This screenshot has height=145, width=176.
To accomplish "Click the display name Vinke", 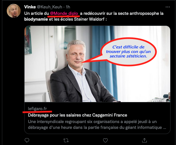I will (x=30, y=7).
